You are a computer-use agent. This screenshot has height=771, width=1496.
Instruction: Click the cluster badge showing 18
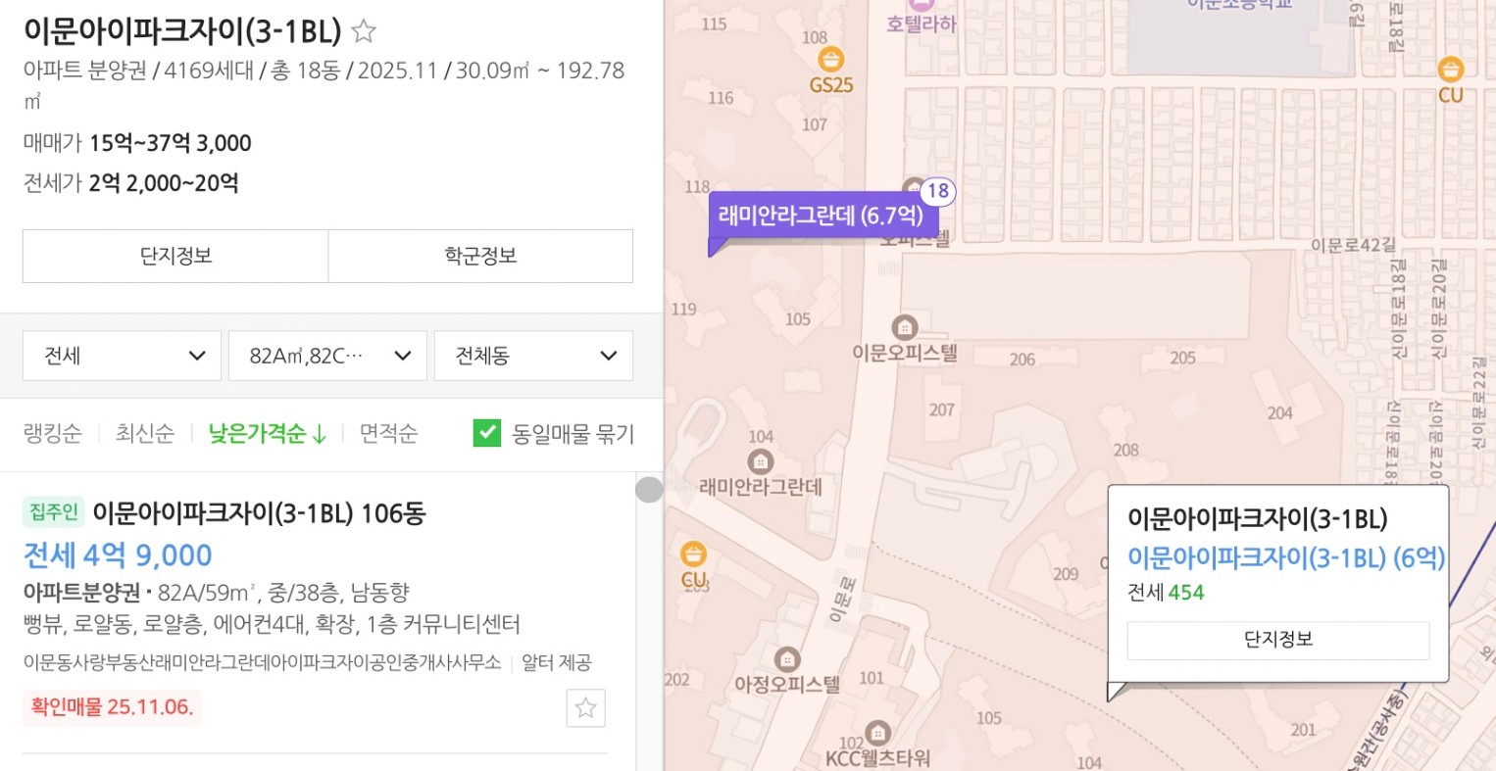pos(938,191)
